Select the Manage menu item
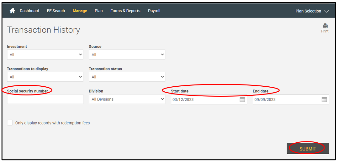This screenshot has width=338, height=163. coord(80,11)
